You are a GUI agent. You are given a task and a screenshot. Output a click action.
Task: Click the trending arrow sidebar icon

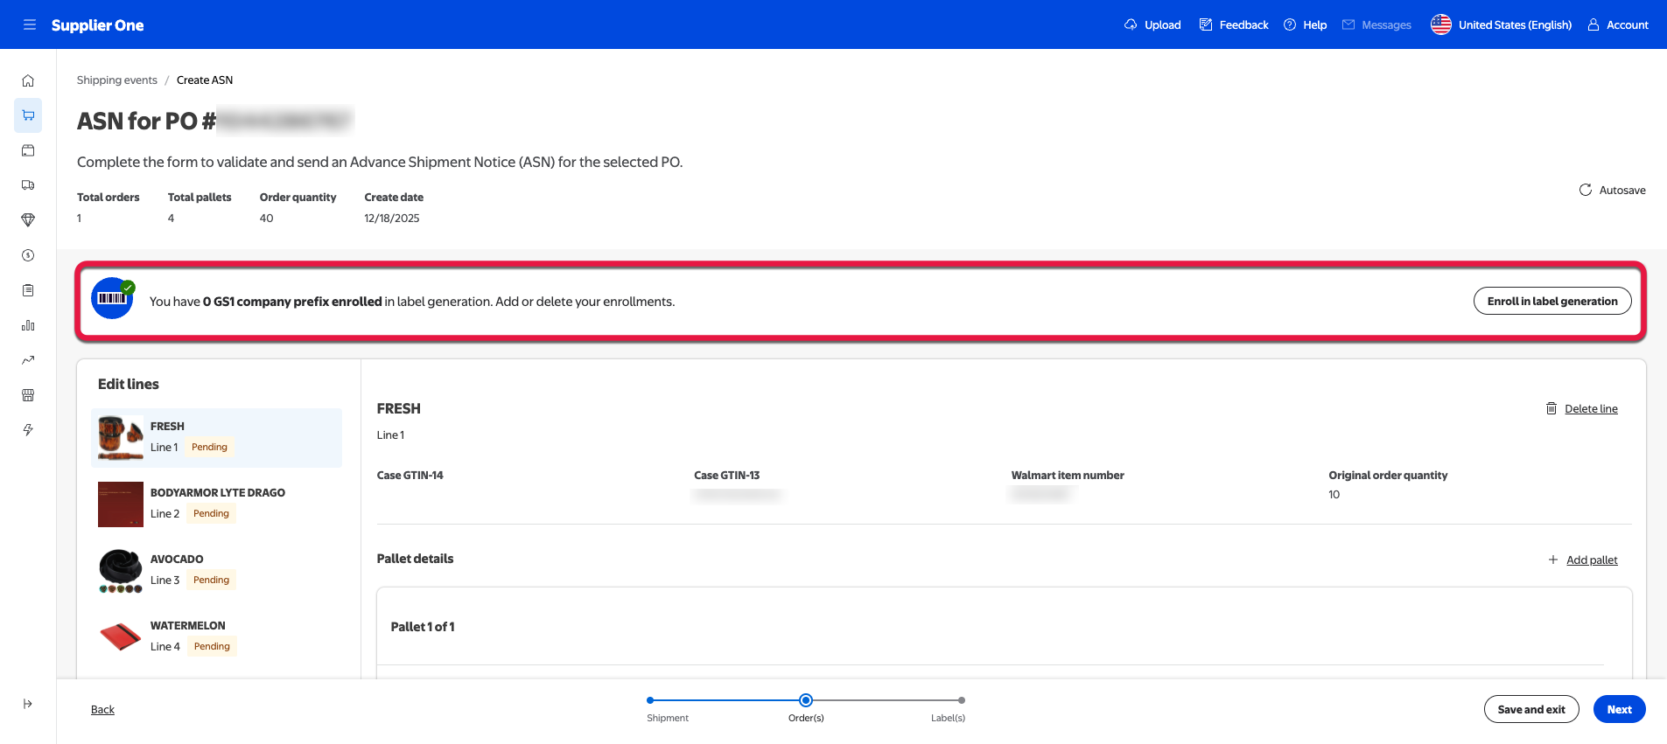(x=28, y=360)
